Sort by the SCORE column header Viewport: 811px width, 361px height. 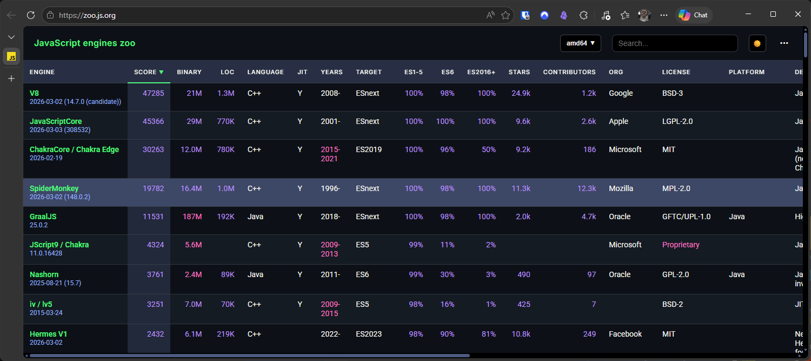149,72
